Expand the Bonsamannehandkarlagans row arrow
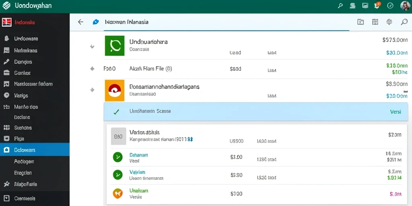Viewport: 412px width, 206px height. tap(92, 90)
